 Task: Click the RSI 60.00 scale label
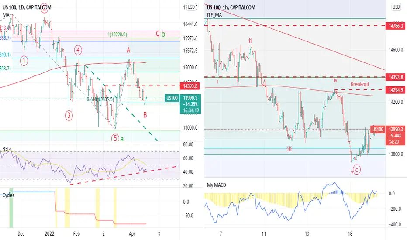[x=188, y=158]
